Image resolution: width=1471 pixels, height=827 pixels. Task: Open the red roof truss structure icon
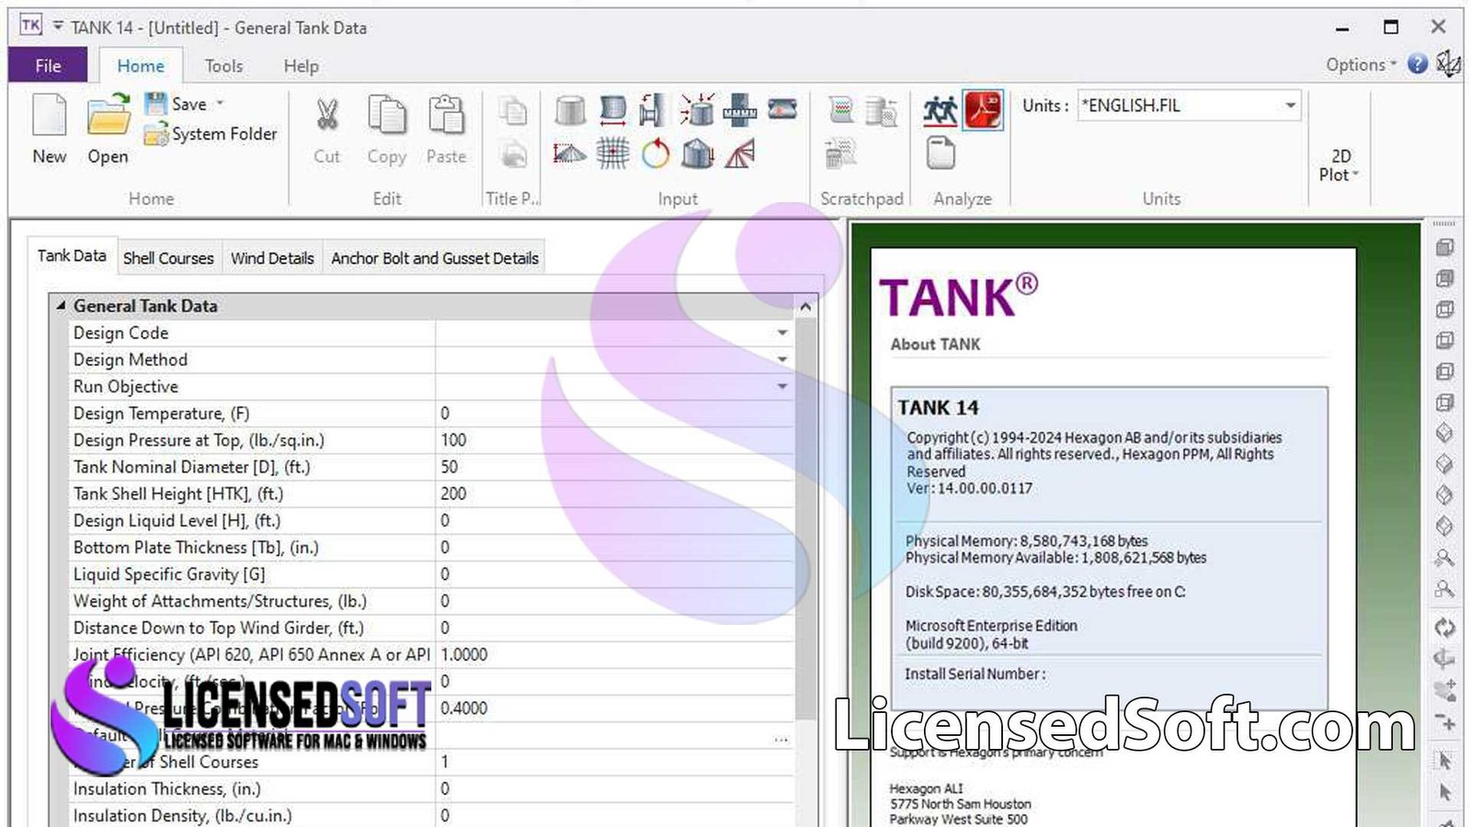click(x=740, y=153)
